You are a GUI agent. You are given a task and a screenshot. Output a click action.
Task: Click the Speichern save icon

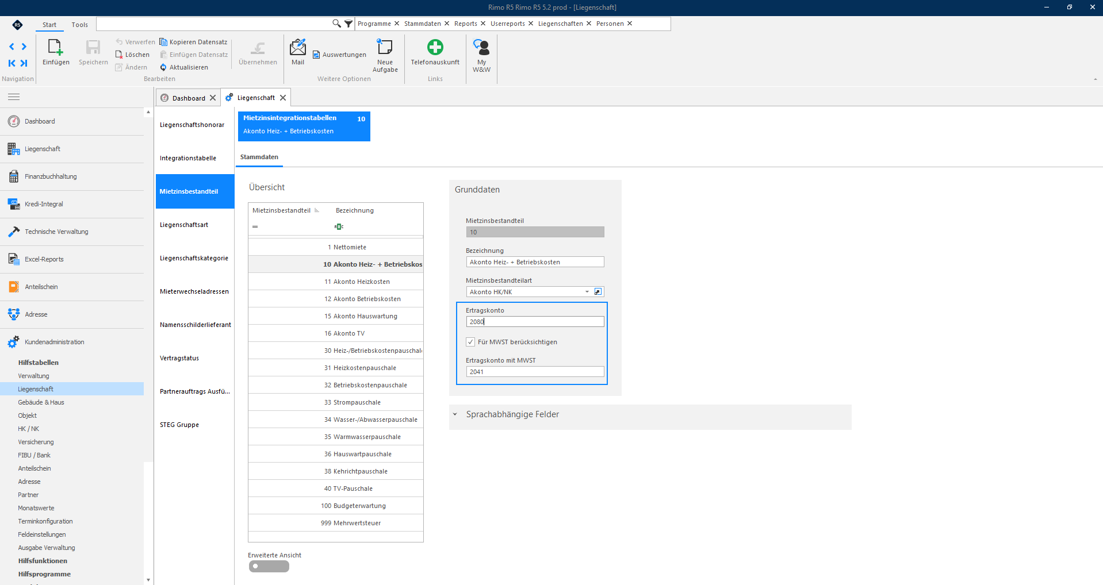(x=93, y=47)
